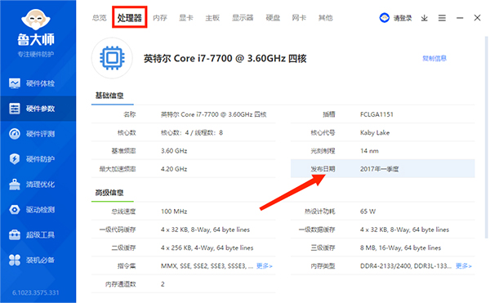Image resolution: width=490 pixels, height=303 pixels.
Task: Click the vertical scrollbar on the right
Action: coord(486,137)
